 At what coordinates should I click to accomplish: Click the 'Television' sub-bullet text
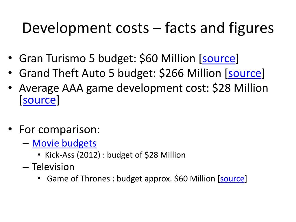pos(53,167)
